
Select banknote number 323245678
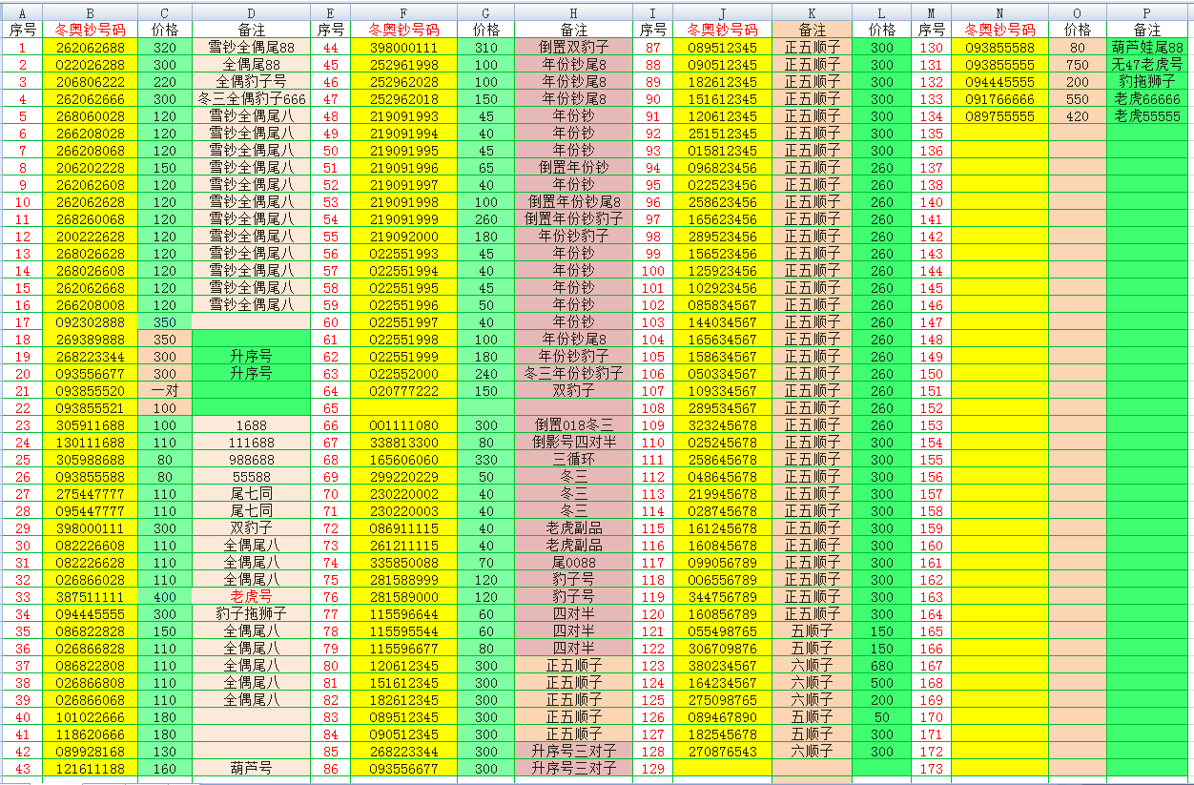[722, 425]
